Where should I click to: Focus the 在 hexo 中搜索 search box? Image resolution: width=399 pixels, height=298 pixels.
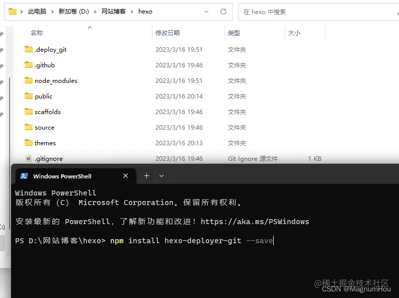tap(318, 12)
